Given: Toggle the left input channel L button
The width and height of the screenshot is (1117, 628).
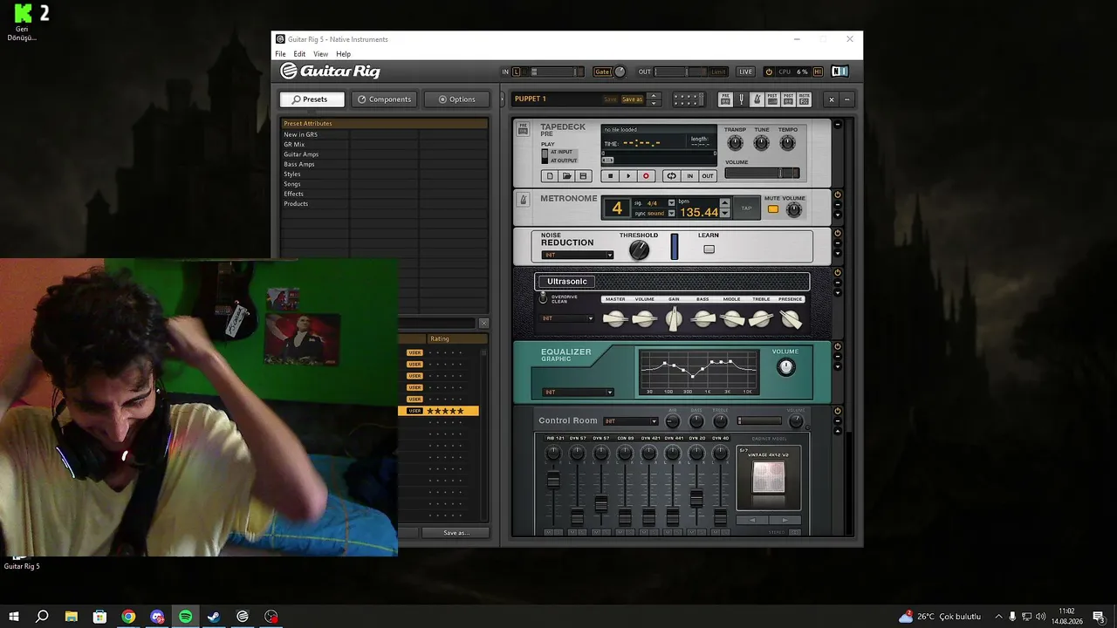Looking at the screenshot, I should coord(516,72).
